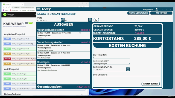Open the APP NUTZER section
This screenshot has width=175, height=98.
[161, 13]
